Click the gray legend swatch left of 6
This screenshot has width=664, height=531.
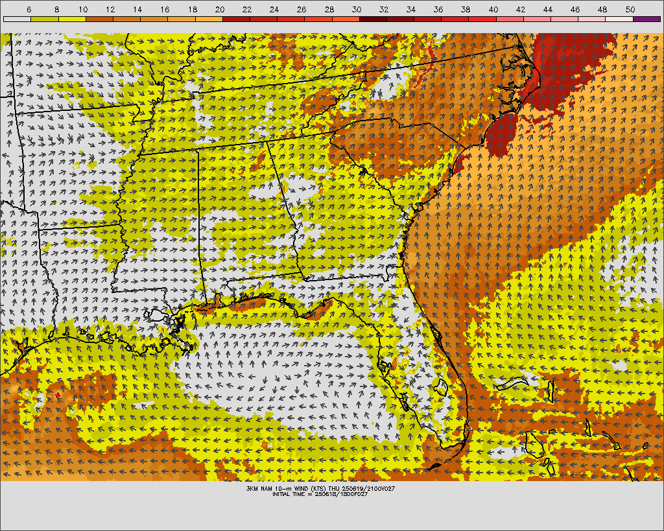coord(18,19)
